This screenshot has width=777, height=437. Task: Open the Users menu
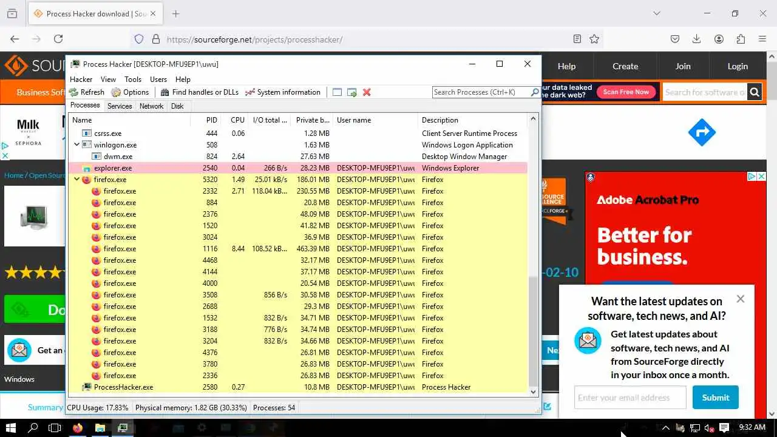click(x=158, y=80)
